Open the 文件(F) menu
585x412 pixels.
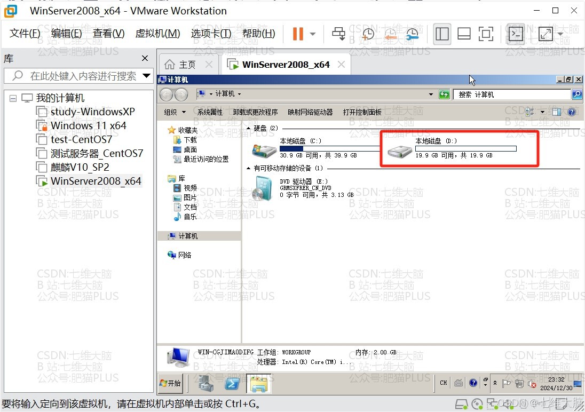click(x=25, y=34)
